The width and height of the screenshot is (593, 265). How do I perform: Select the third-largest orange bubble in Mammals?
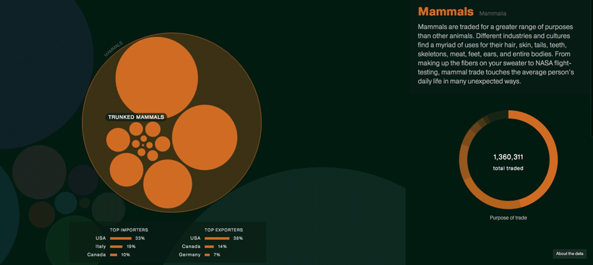(167, 184)
